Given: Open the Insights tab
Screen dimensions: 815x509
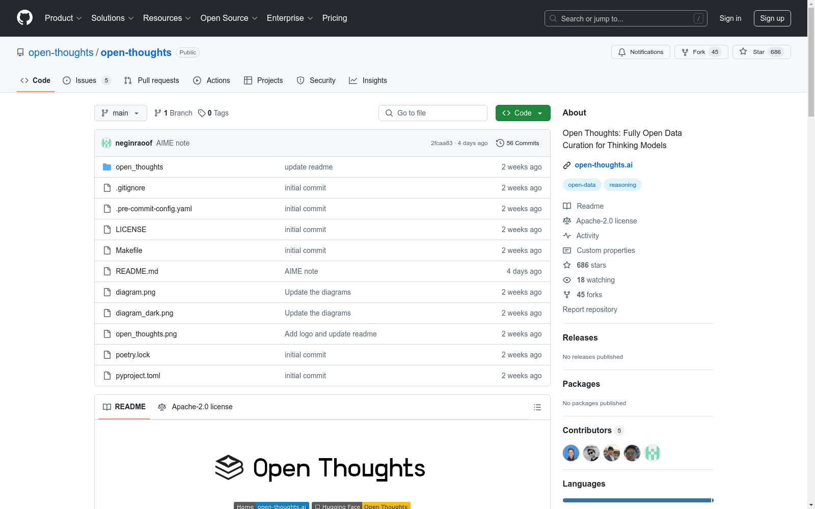Looking at the screenshot, I should [368, 80].
